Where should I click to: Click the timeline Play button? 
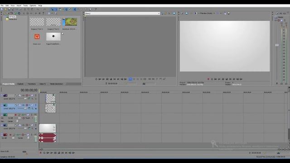pyautogui.click(x=52, y=153)
